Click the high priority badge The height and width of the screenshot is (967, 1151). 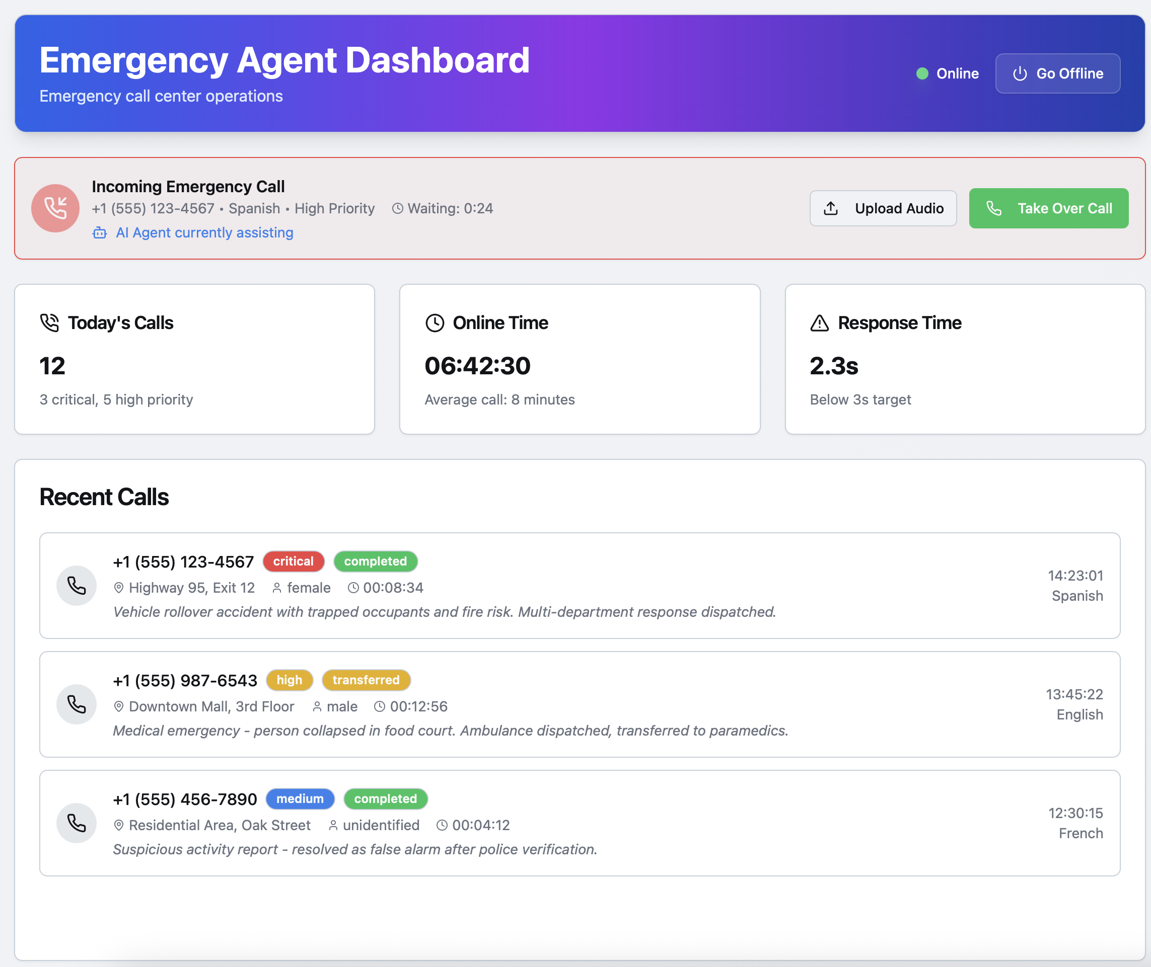[x=289, y=680]
